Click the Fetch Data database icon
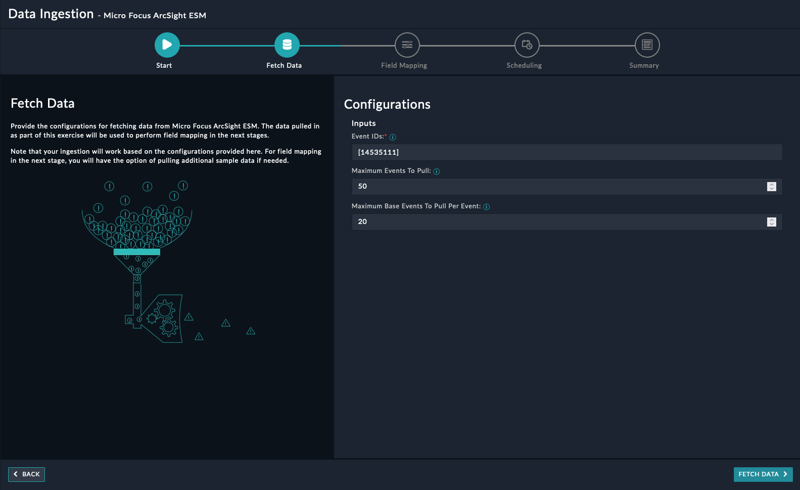Viewport: 800px width, 490px height. tap(287, 45)
